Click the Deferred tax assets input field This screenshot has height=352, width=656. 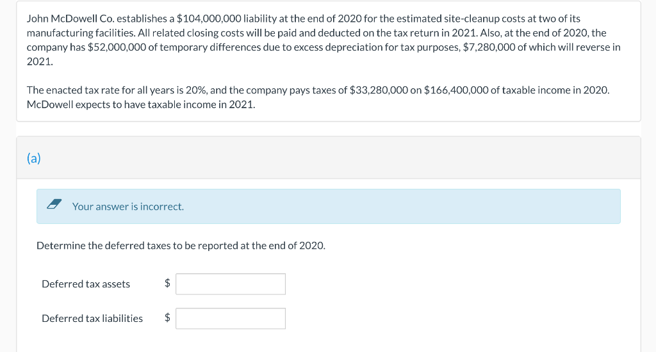[231, 284]
